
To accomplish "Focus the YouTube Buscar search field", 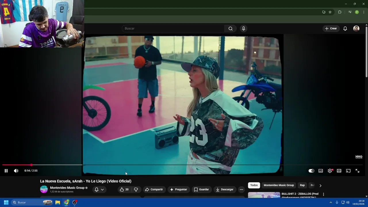I will pyautogui.click(x=173, y=28).
